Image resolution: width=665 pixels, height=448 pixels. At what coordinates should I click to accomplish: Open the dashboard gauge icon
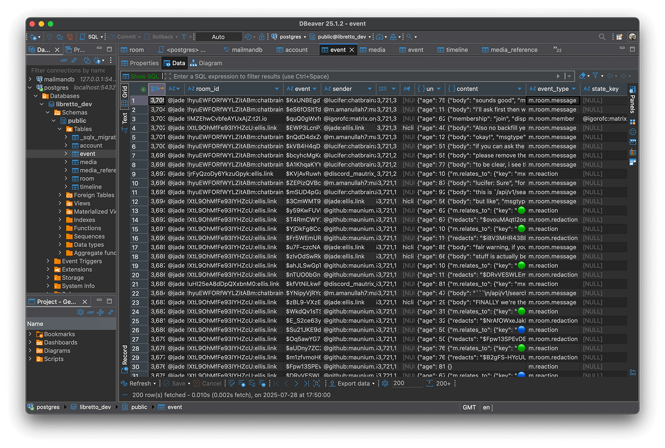click(380, 37)
